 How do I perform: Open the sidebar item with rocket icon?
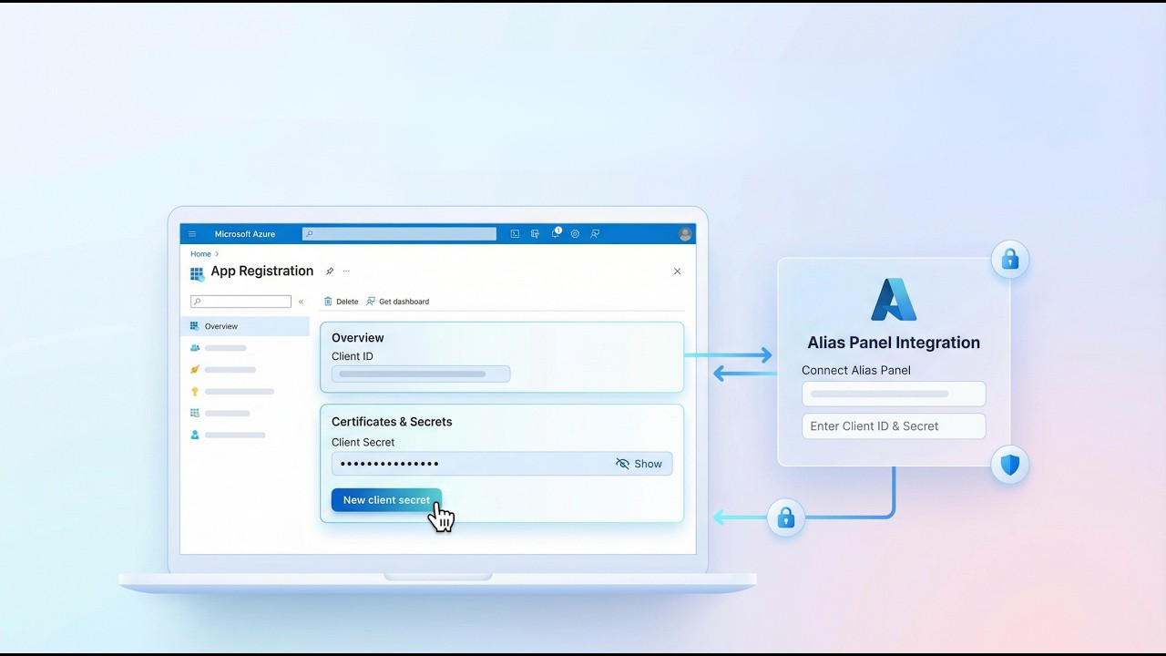223,370
